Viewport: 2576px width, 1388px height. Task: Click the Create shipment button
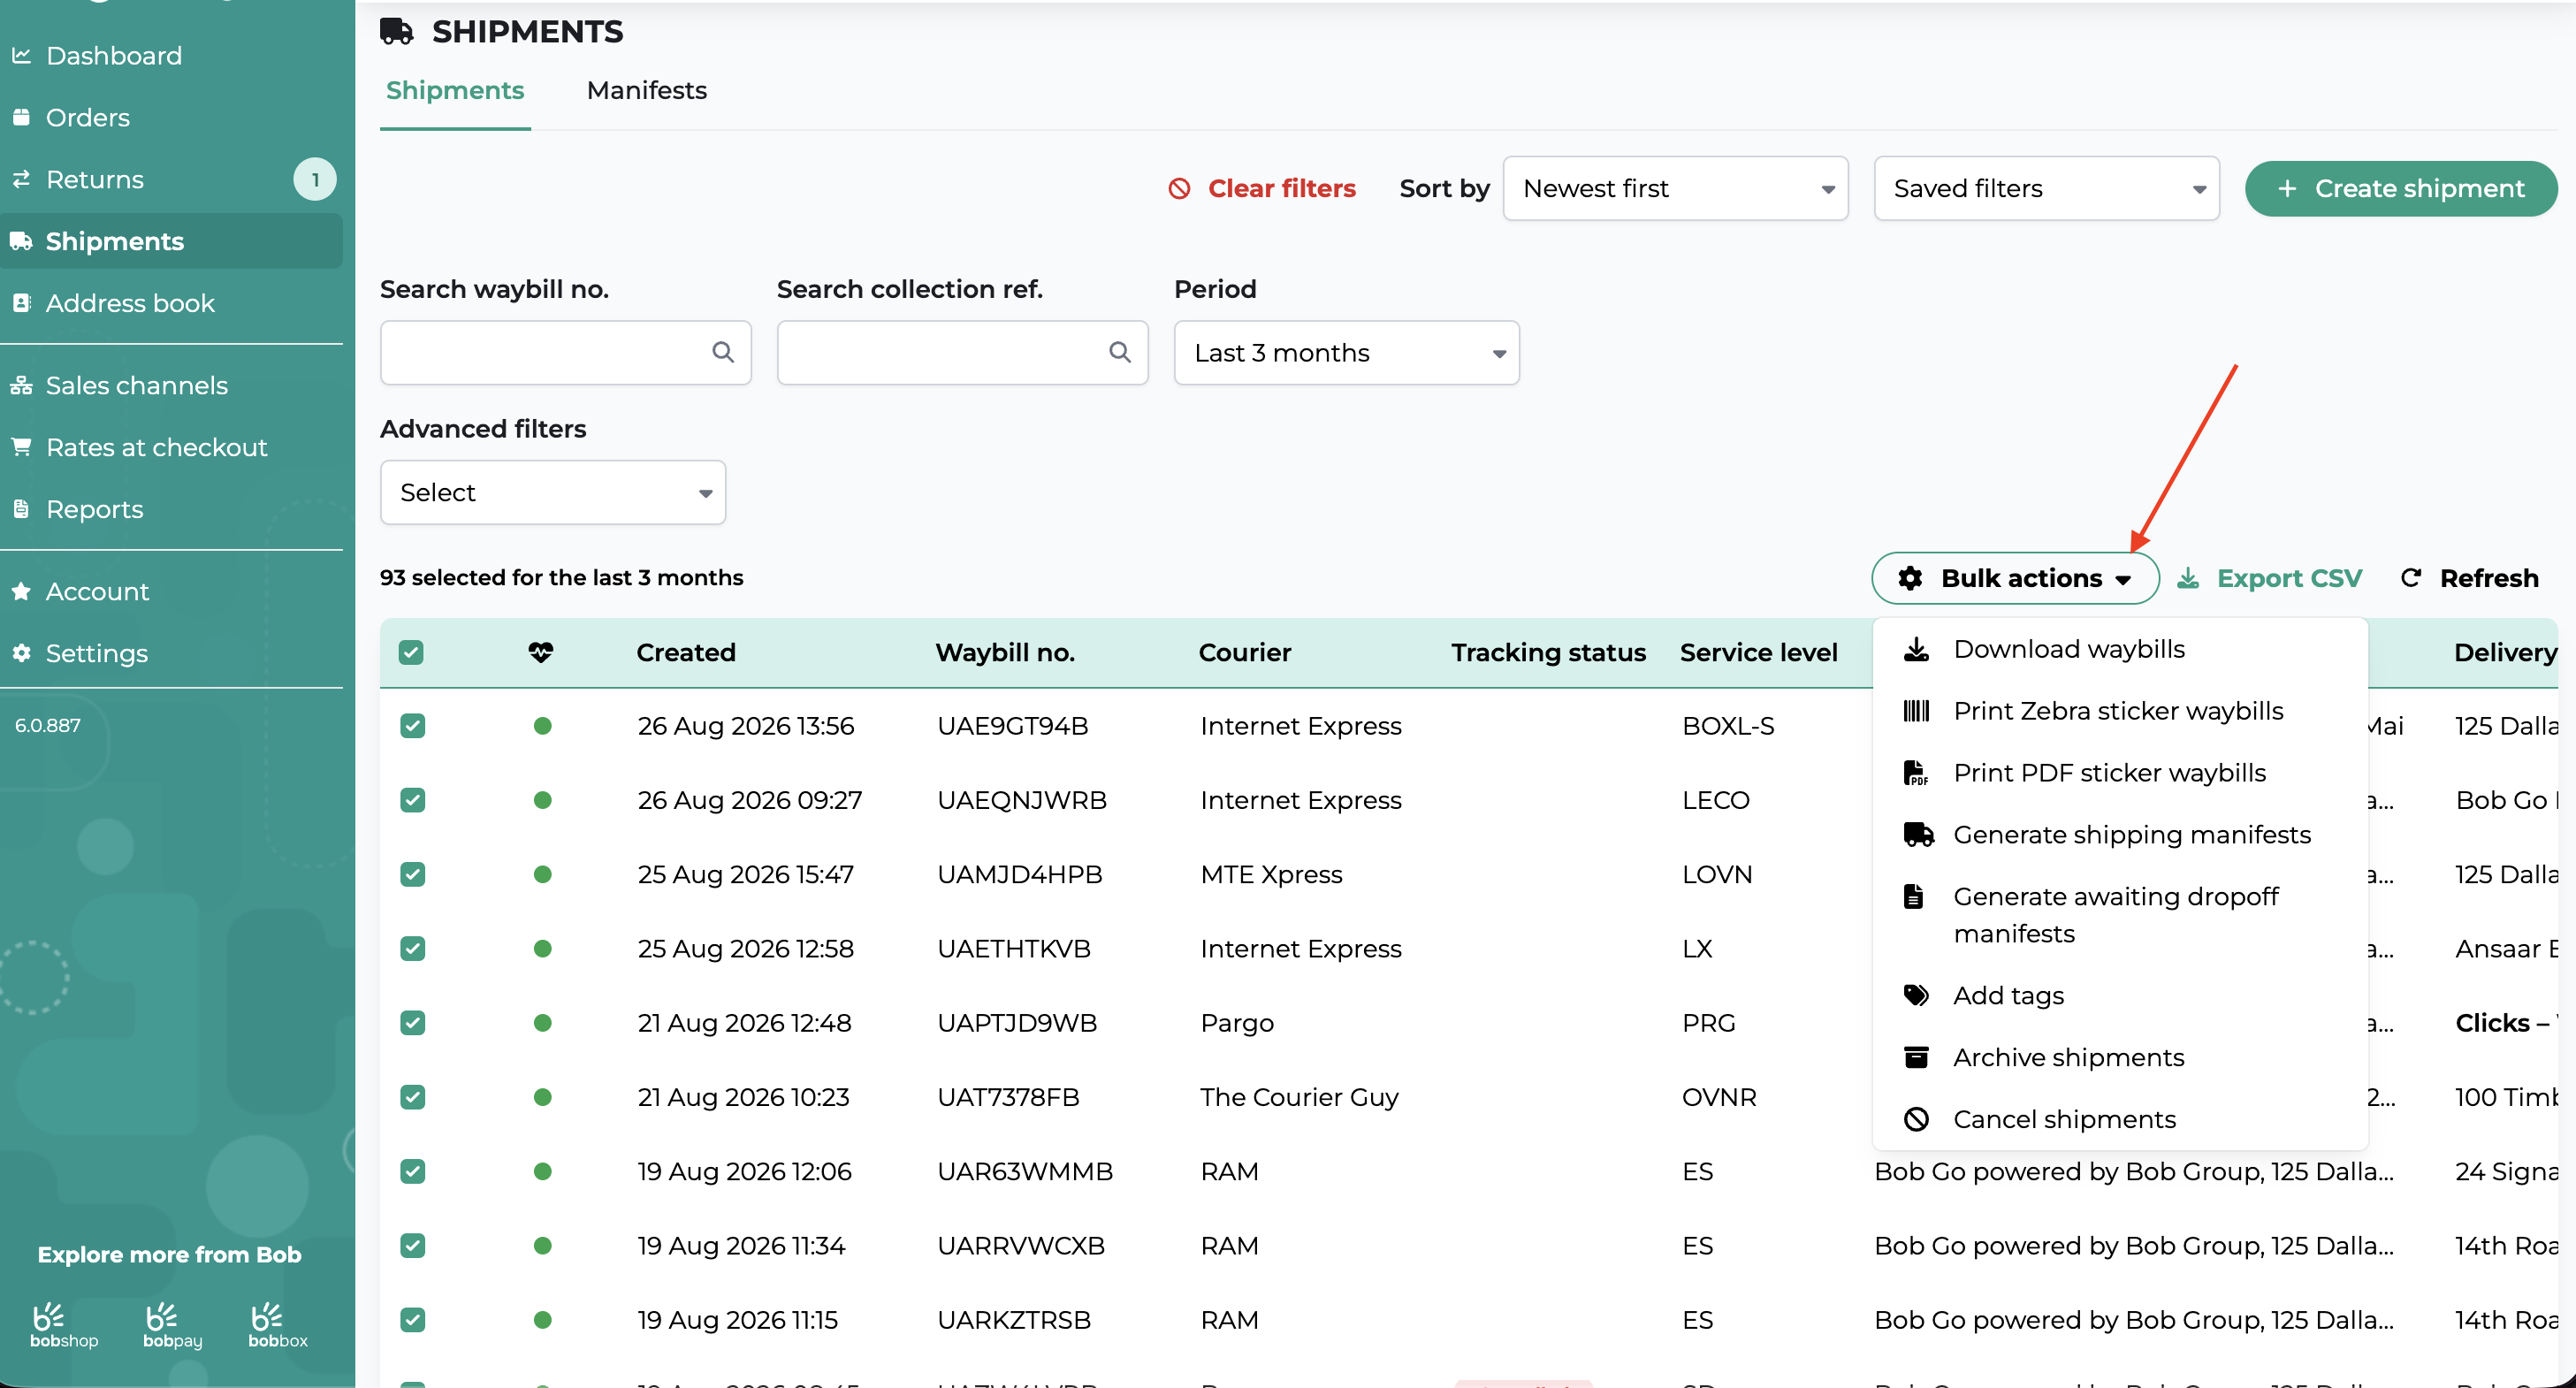(2400, 188)
